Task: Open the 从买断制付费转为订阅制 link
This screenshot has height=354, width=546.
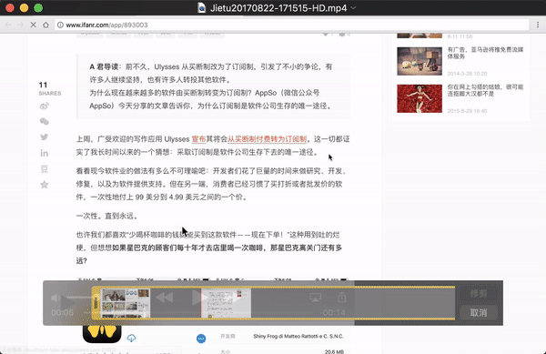Action: 267,139
